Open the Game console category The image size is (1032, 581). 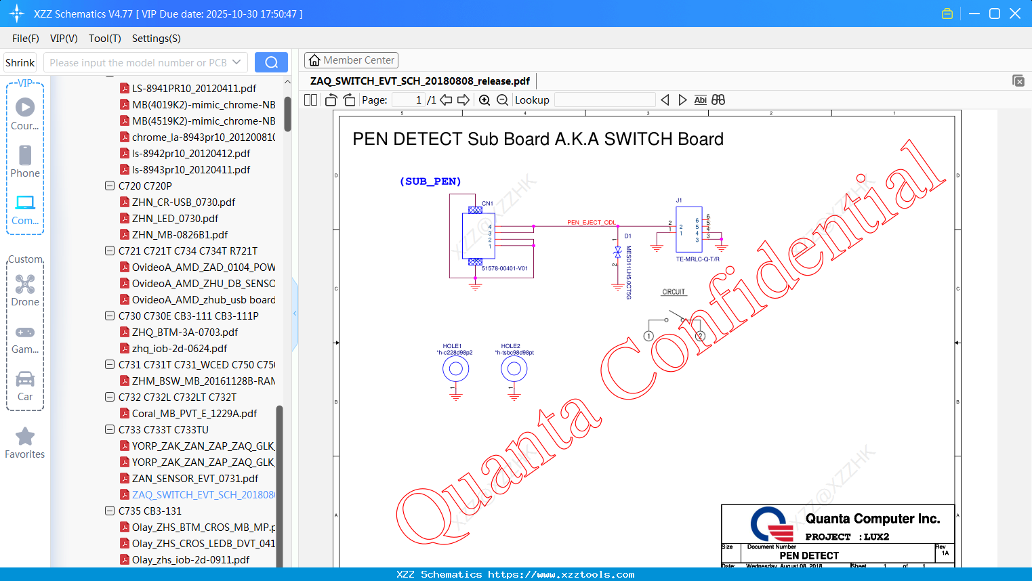[25, 339]
